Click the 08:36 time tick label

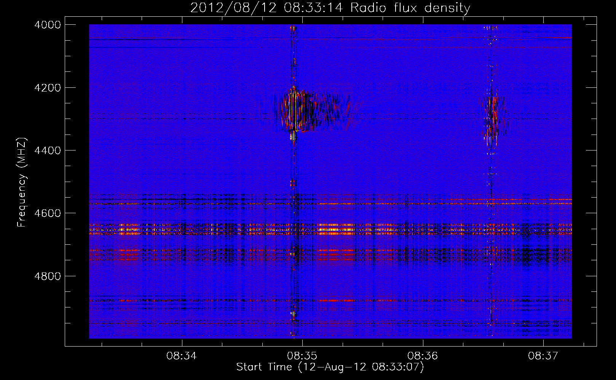click(x=423, y=356)
